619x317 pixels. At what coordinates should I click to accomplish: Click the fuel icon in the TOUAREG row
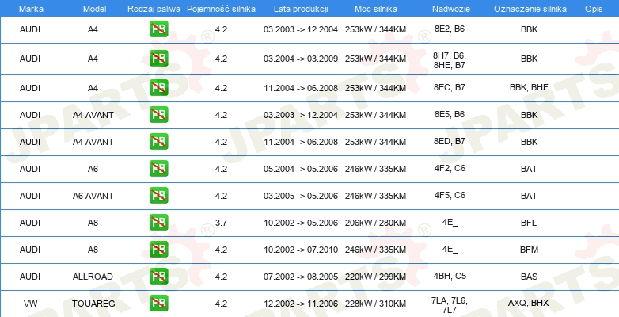click(158, 304)
